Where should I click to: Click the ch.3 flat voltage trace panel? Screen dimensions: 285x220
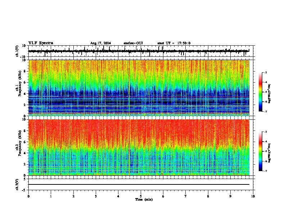click(x=141, y=184)
